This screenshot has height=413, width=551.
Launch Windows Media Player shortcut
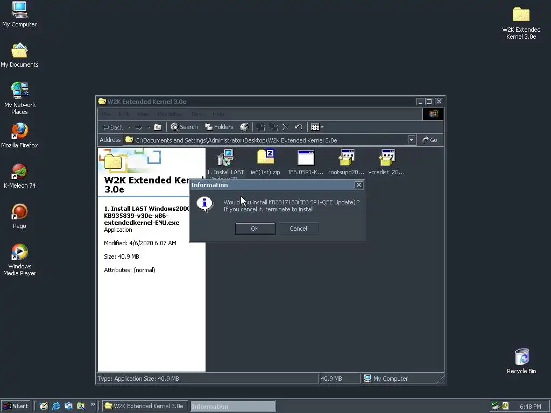[20, 260]
